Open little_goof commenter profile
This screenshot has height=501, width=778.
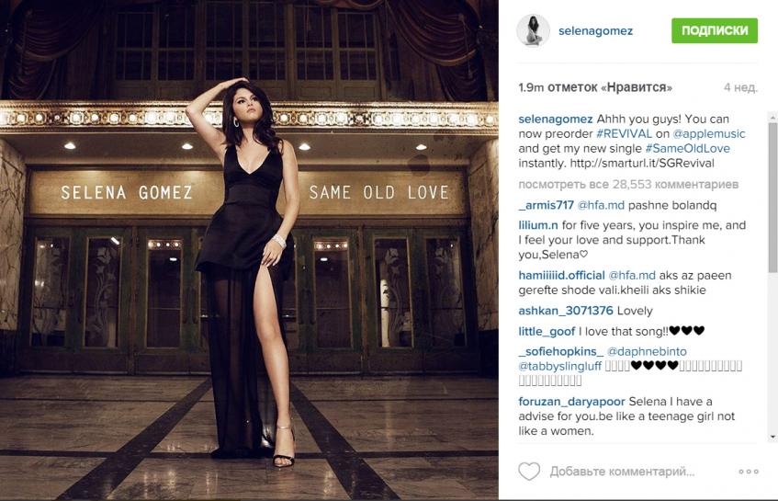547,331
